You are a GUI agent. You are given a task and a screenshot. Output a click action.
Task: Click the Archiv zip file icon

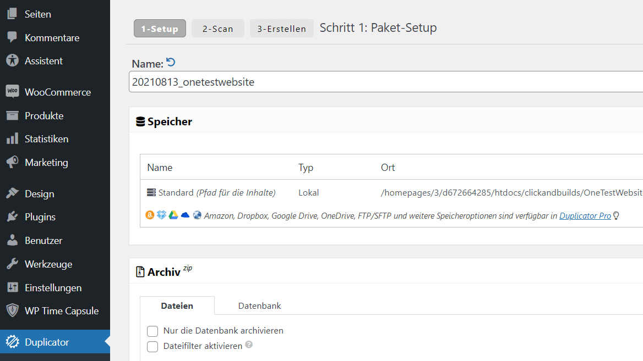[x=140, y=272]
